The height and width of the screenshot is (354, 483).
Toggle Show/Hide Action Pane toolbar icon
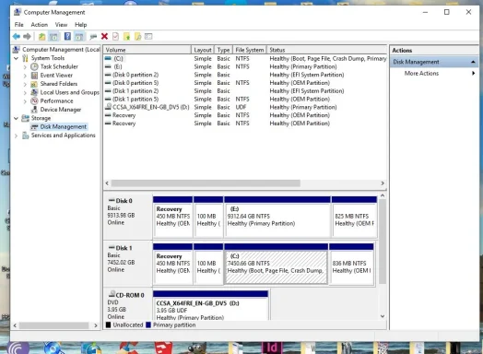79,37
